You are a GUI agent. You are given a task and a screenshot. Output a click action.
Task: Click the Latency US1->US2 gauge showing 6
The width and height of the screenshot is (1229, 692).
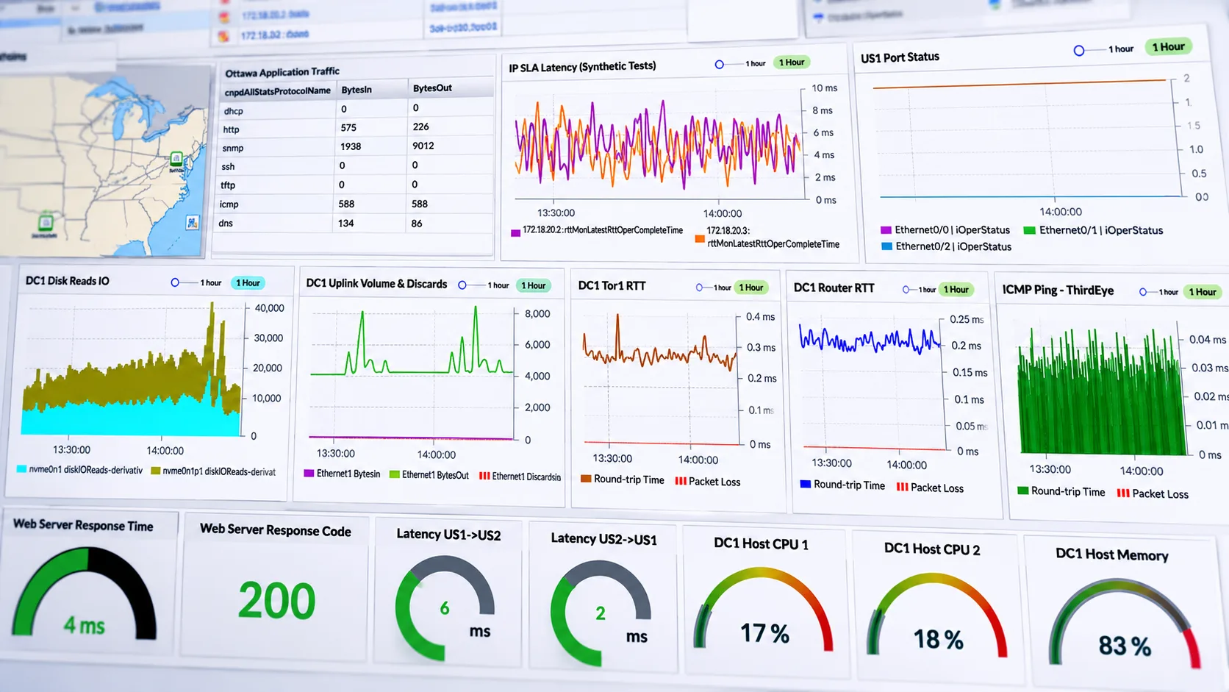(x=445, y=608)
